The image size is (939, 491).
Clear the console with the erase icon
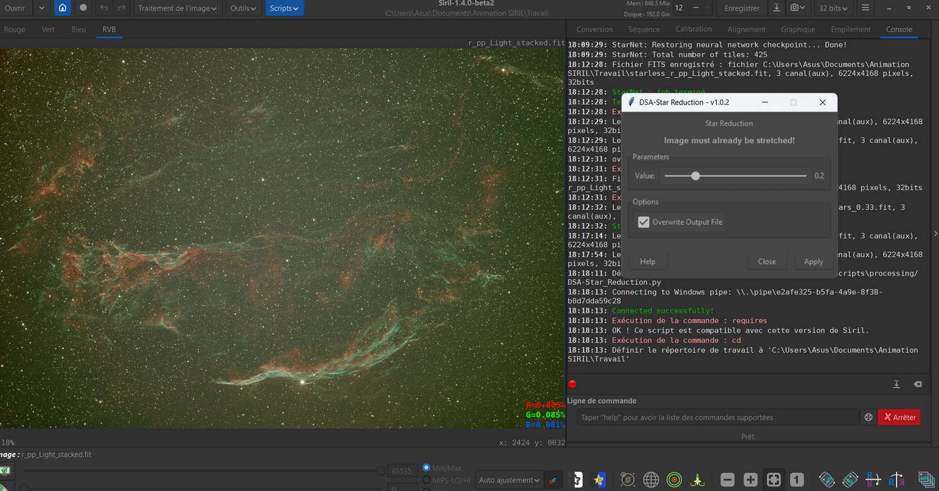(x=918, y=384)
